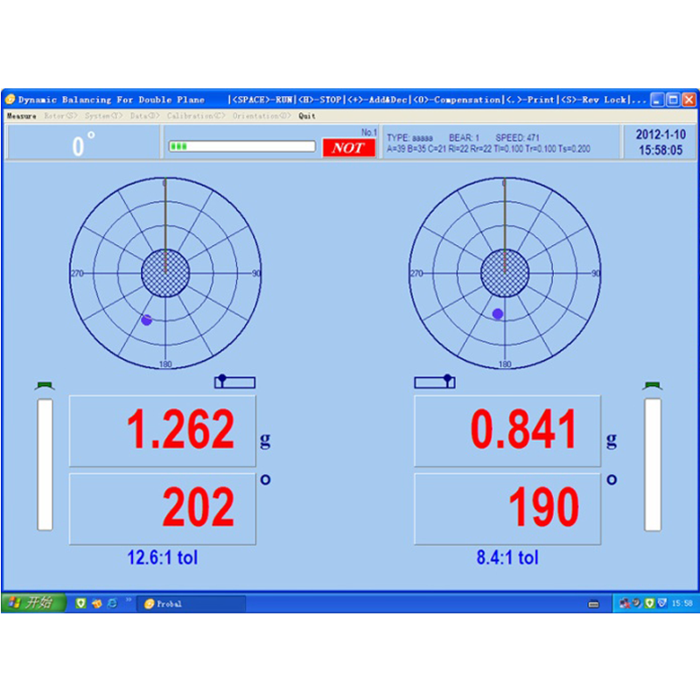This screenshot has height=700, width=700.
Task: Click the left green balance weight icon
Action: [x=44, y=382]
